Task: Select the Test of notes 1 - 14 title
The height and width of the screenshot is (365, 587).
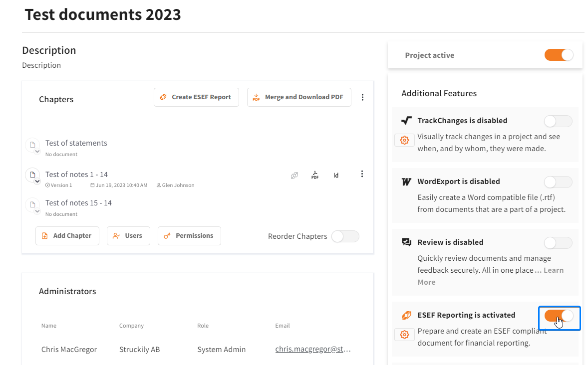Action: 76,175
